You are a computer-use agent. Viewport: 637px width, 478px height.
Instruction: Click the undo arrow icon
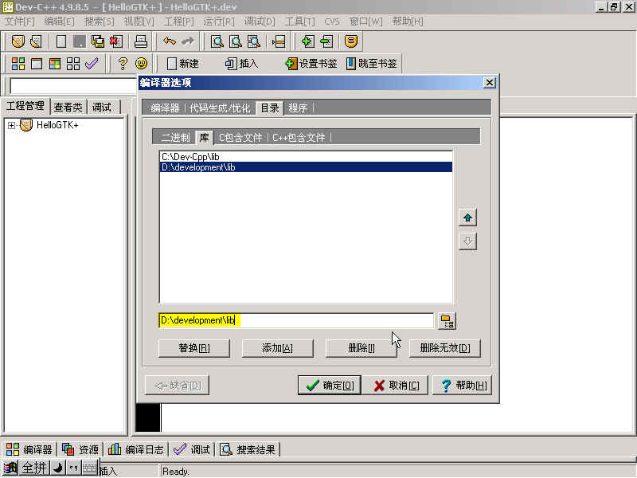click(169, 41)
